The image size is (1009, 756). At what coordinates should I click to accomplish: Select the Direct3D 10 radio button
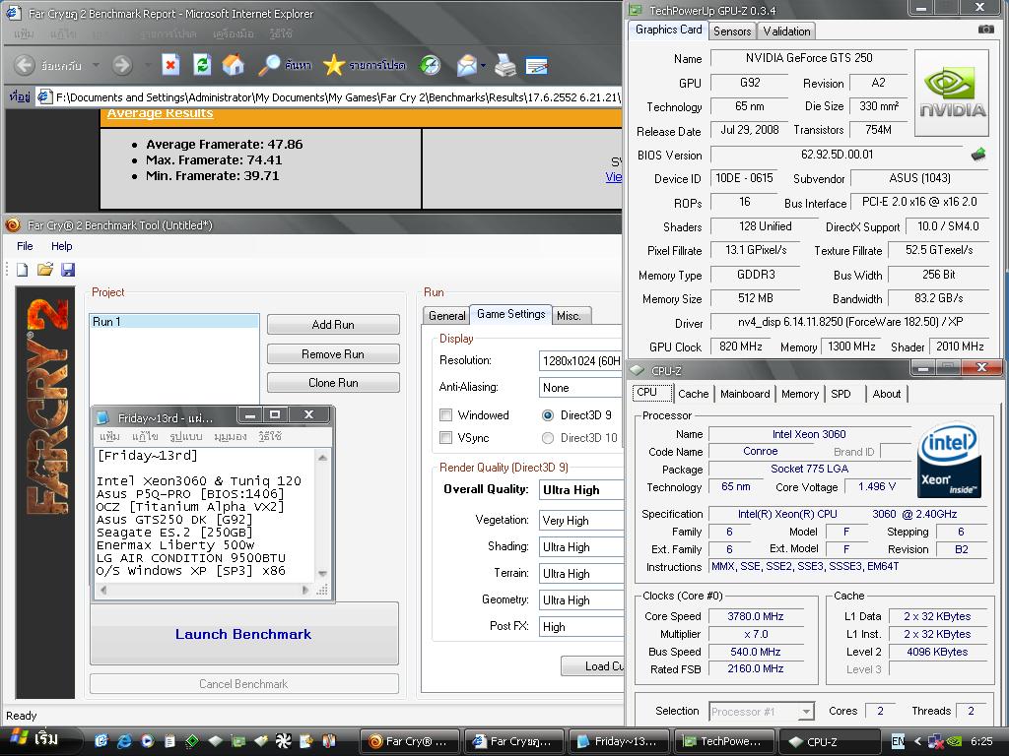click(548, 438)
